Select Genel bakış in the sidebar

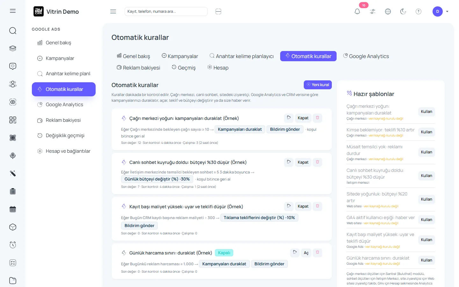pyautogui.click(x=64, y=43)
